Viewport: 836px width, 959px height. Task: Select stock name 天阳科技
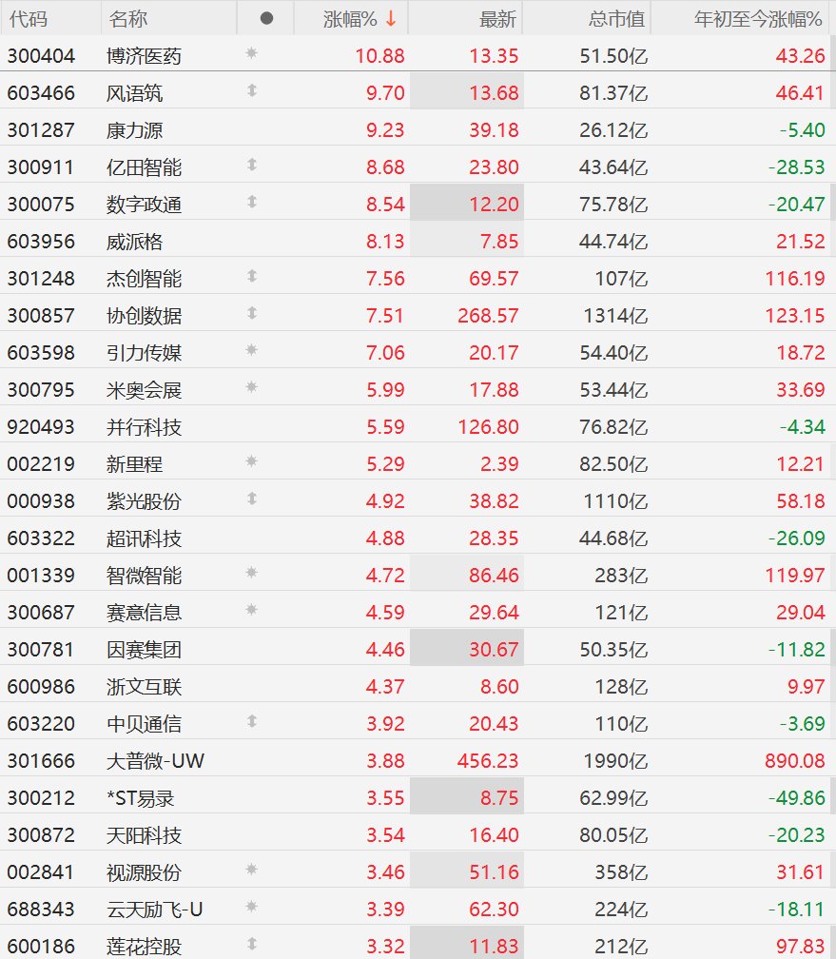(x=144, y=835)
